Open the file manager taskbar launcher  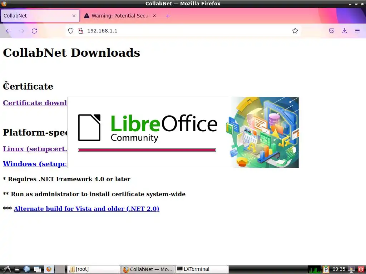coord(17,270)
